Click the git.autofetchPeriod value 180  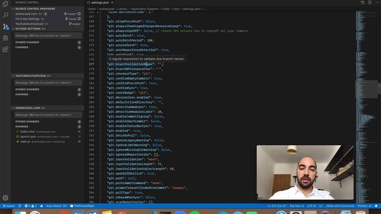tap(149, 40)
